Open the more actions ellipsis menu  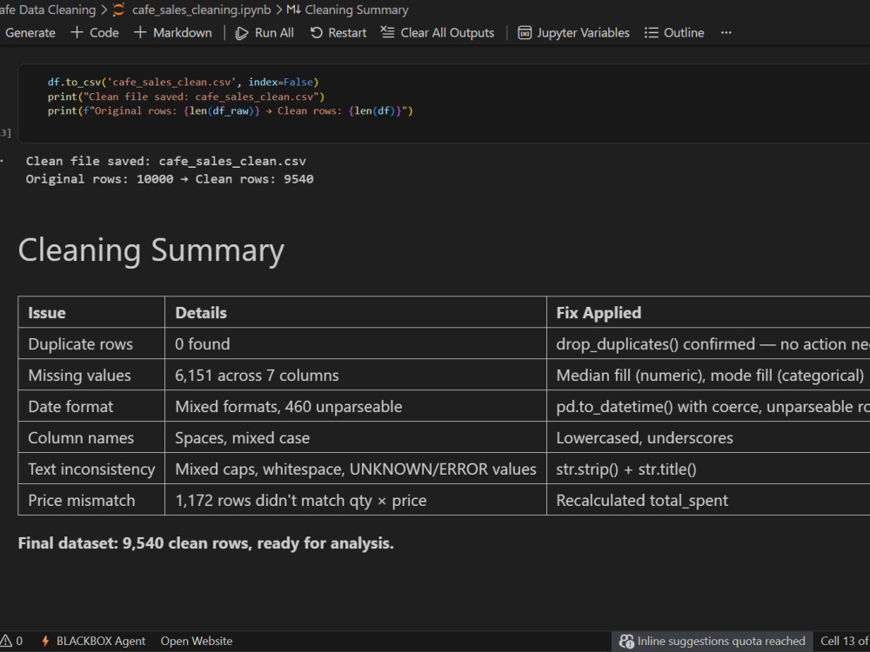point(726,33)
